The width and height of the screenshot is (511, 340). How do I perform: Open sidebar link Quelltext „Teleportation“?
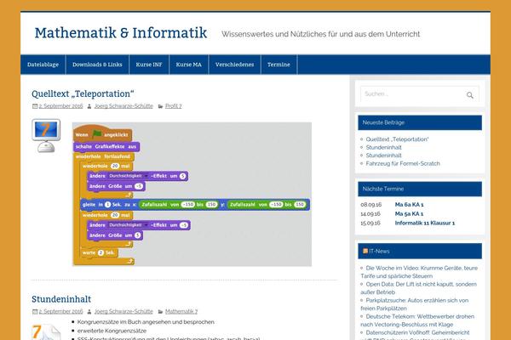click(397, 139)
